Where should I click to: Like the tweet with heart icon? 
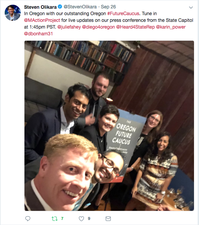81,219
